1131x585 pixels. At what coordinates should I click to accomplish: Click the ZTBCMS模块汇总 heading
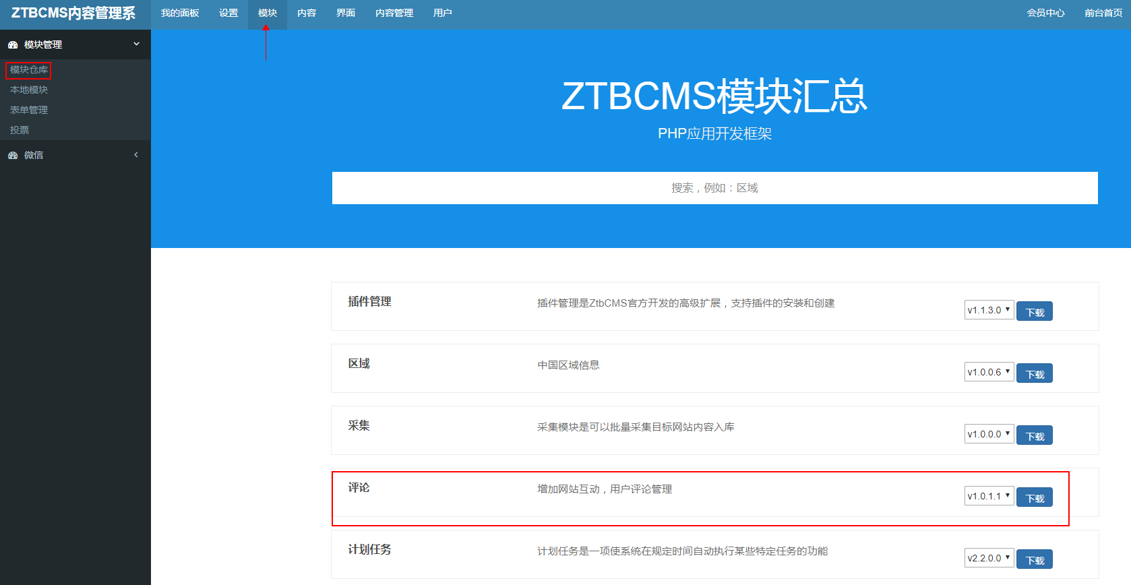(714, 96)
